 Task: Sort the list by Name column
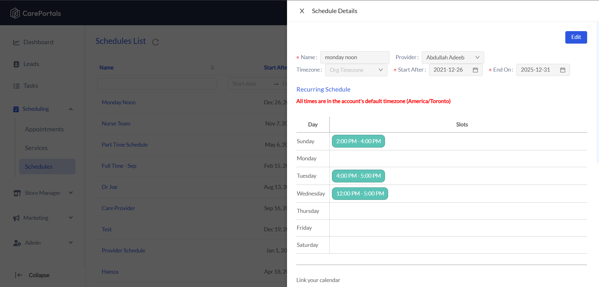(212, 68)
